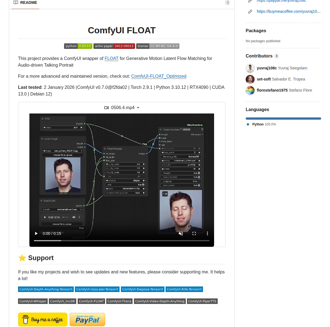
Task: Expand the 0506.4.mp4 filename dropdown
Action: pos(138,108)
